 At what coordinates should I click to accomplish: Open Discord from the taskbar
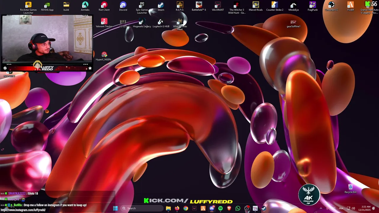click(x=212, y=208)
